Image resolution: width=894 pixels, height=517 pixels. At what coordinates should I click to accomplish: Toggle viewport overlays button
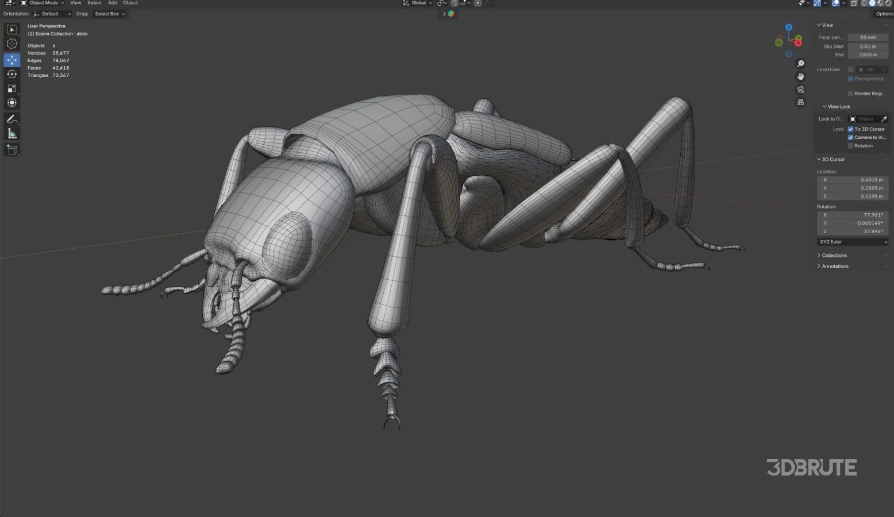[x=835, y=3]
